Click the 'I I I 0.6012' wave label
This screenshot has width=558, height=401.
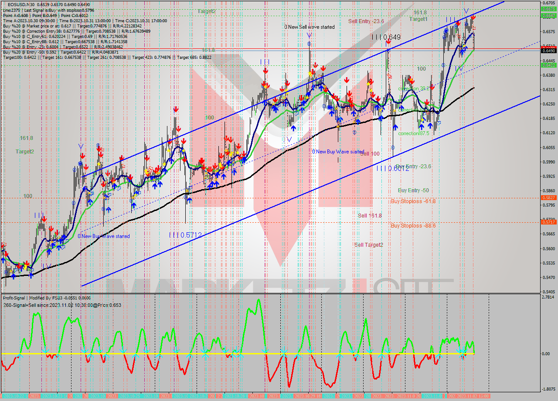tap(393, 168)
